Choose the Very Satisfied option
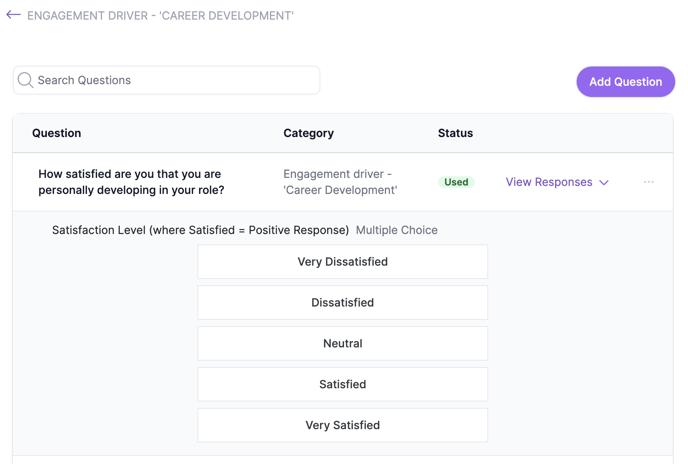Screen dimensions: 688x464 tap(343, 425)
